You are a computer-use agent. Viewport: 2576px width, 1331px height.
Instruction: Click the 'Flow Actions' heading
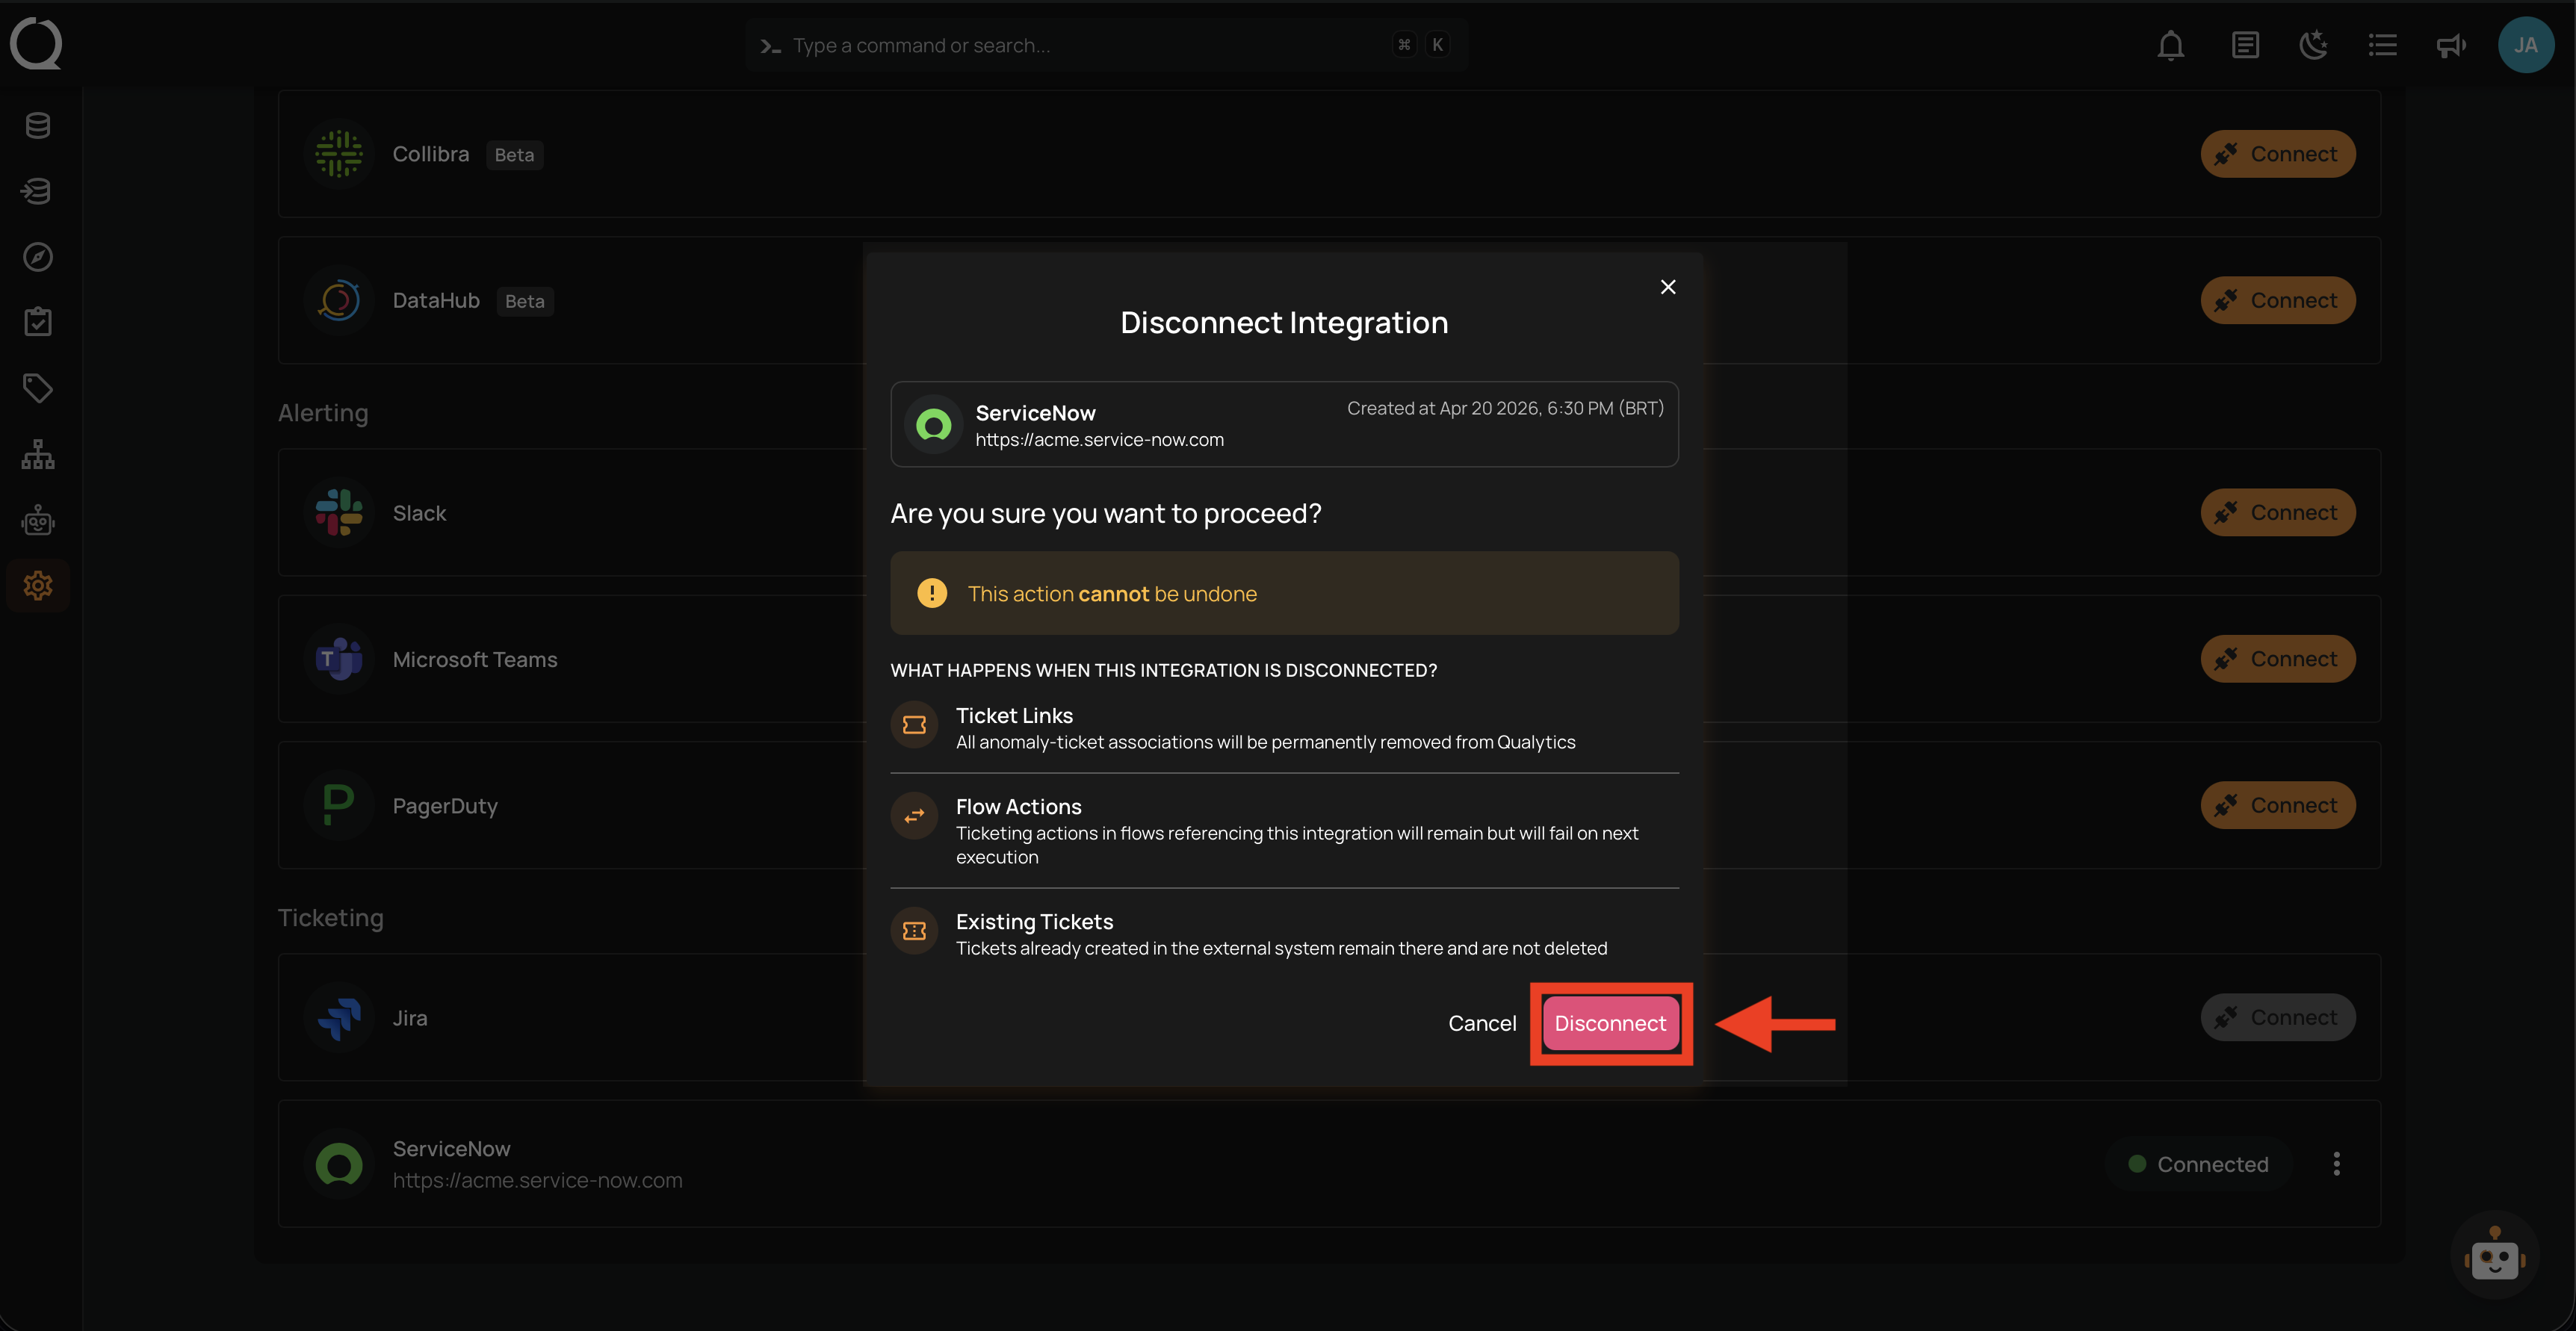(1018, 806)
